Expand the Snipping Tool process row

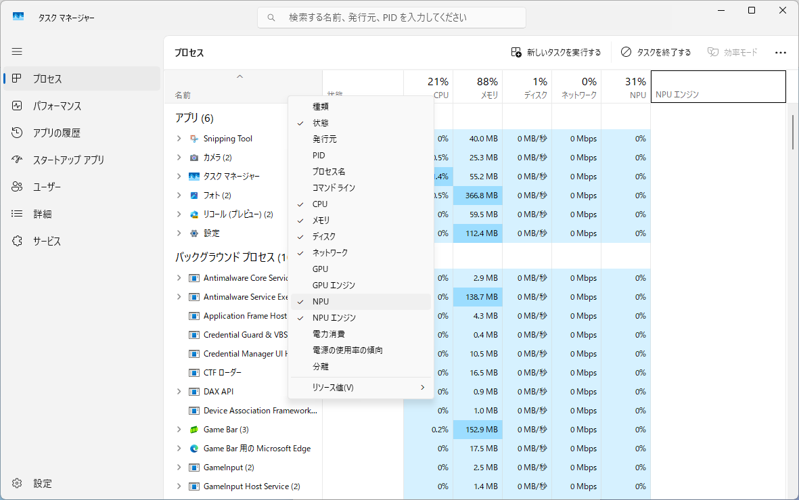coord(179,139)
